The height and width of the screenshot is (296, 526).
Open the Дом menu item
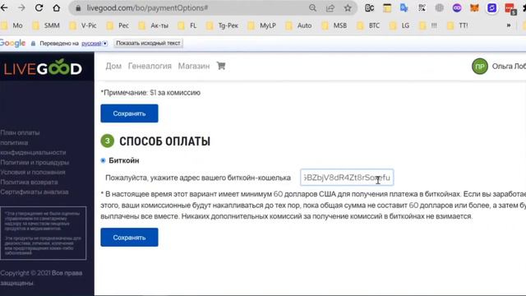(113, 66)
